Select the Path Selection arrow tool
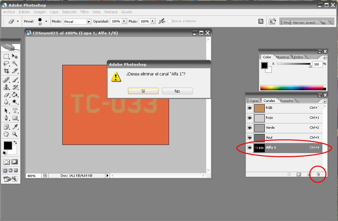This screenshot has width=338, height=221. click(6, 111)
